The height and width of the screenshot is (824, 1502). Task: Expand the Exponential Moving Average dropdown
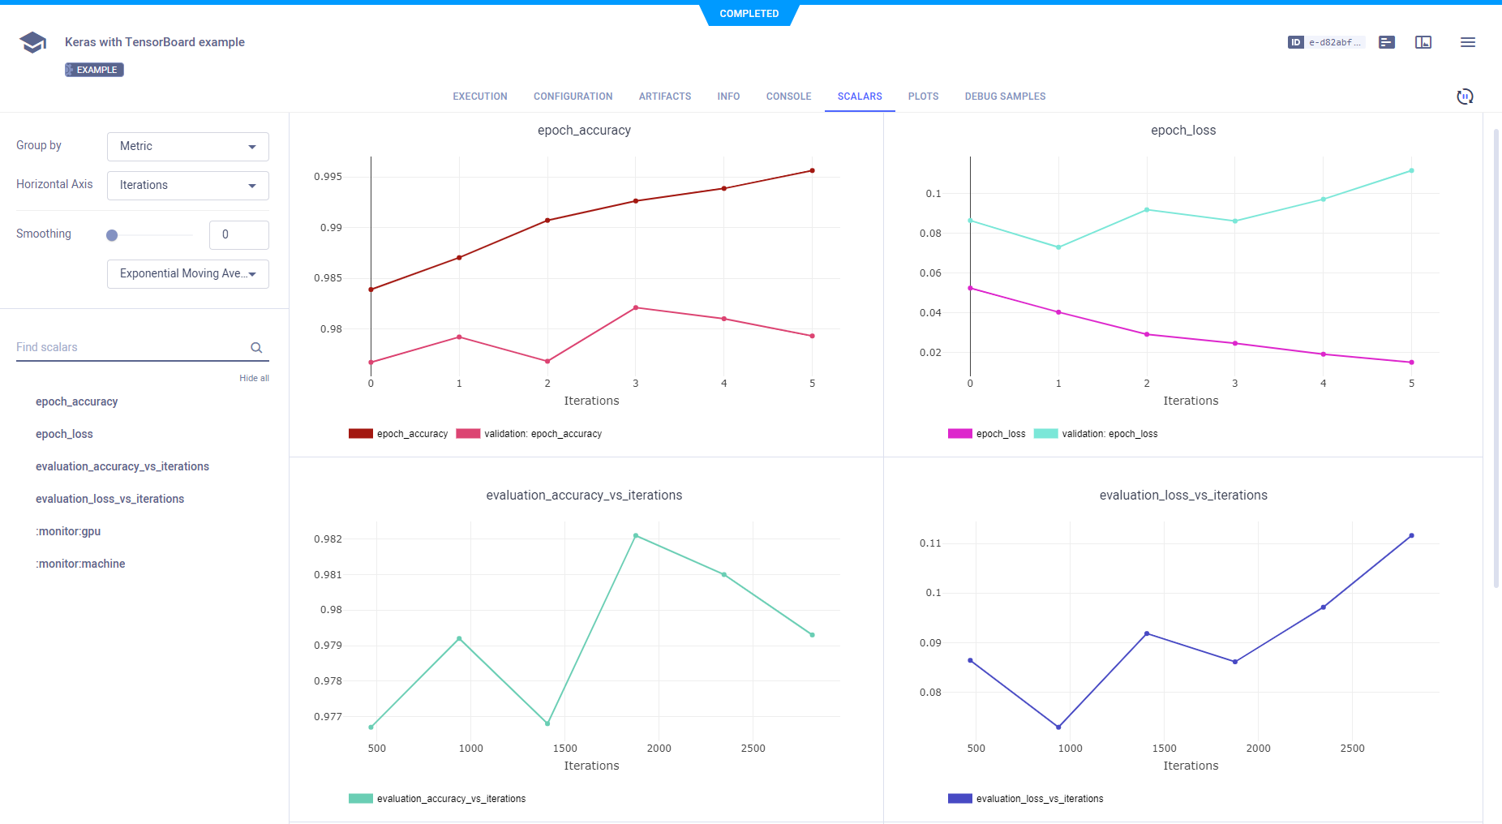click(187, 274)
